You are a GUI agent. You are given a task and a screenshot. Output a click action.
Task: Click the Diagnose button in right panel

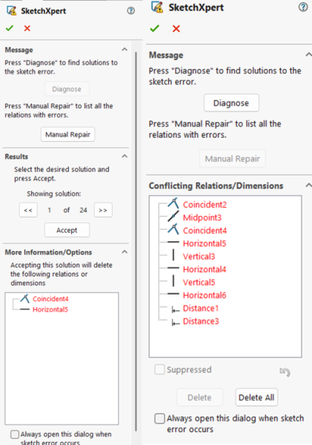[x=231, y=103]
